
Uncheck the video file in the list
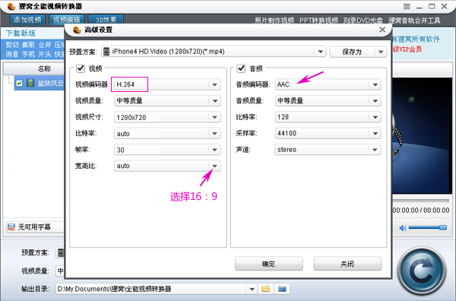(20, 84)
